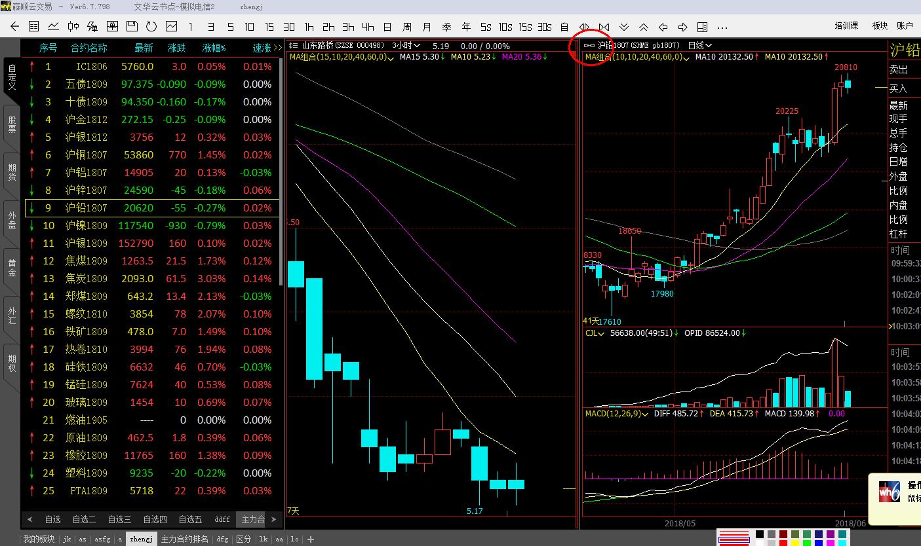Screen dimensions: 921x546
Task: Click the 培训课 button
Action: pyautogui.click(x=846, y=26)
